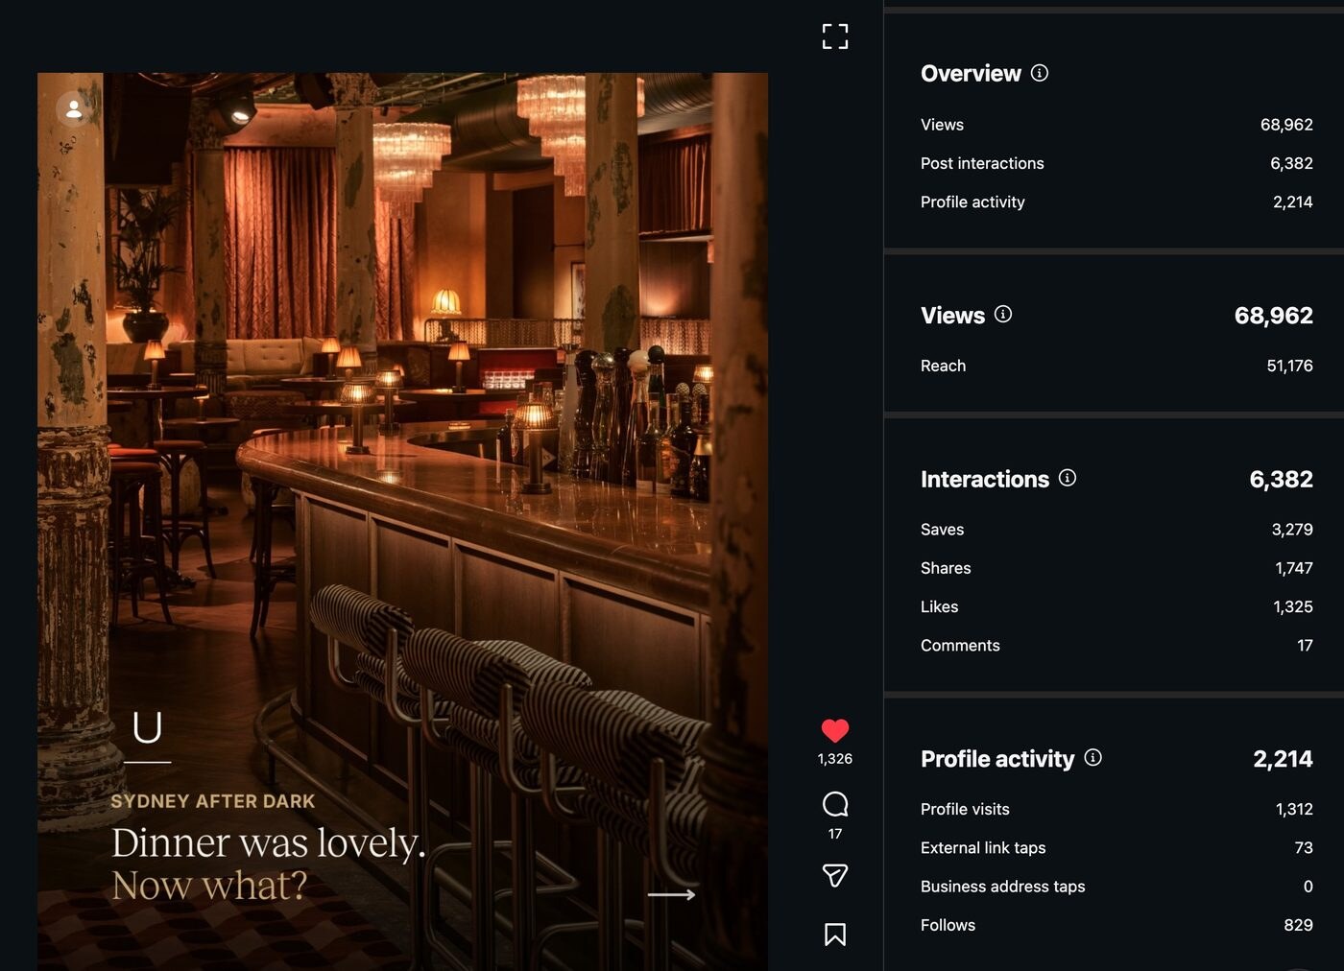Click the Follows value 829
Screen dimensions: 1344x971
click(x=1298, y=925)
